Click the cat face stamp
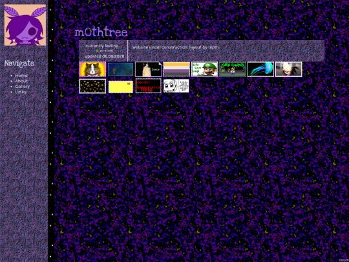The height and width of the screenshot is (262, 349). (92, 69)
